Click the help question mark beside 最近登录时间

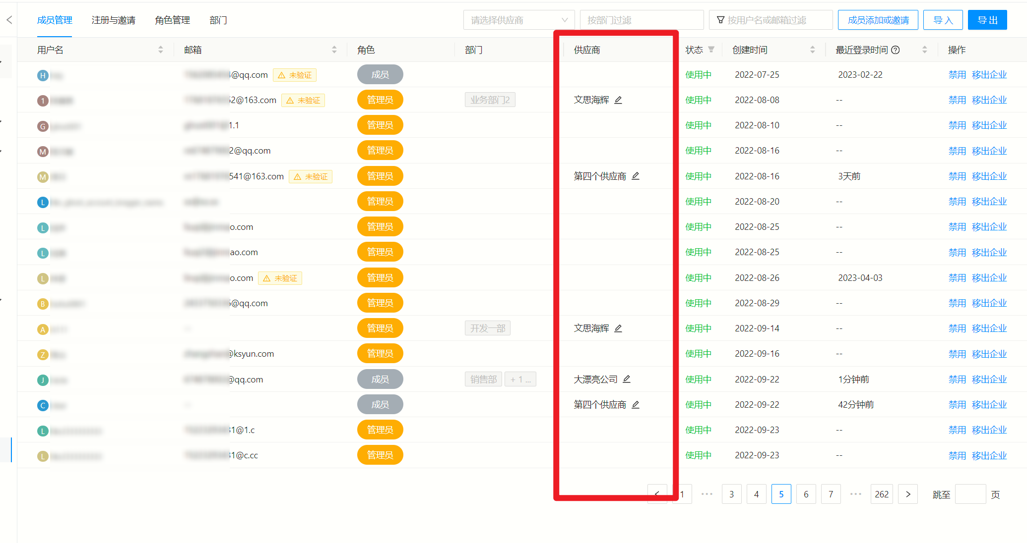click(x=896, y=50)
